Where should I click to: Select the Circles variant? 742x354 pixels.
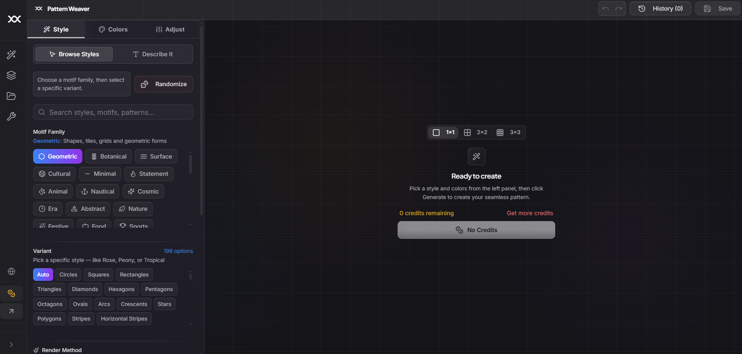[x=68, y=275]
